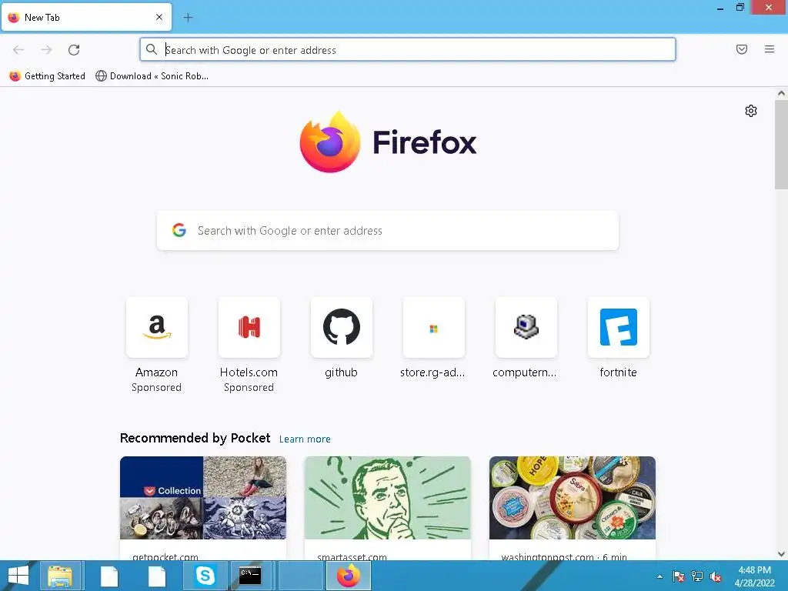This screenshot has width=788, height=591.
Task: Click Learn more beside Recommended by Pocket
Action: tap(305, 439)
